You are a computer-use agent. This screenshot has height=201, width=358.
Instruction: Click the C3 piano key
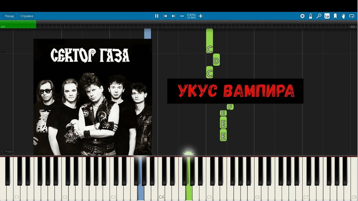(113, 193)
